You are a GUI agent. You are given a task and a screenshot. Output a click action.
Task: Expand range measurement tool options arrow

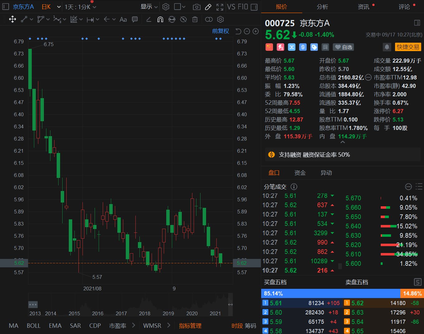click(97, 19)
